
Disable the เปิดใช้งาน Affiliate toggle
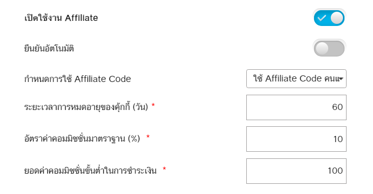[329, 18]
